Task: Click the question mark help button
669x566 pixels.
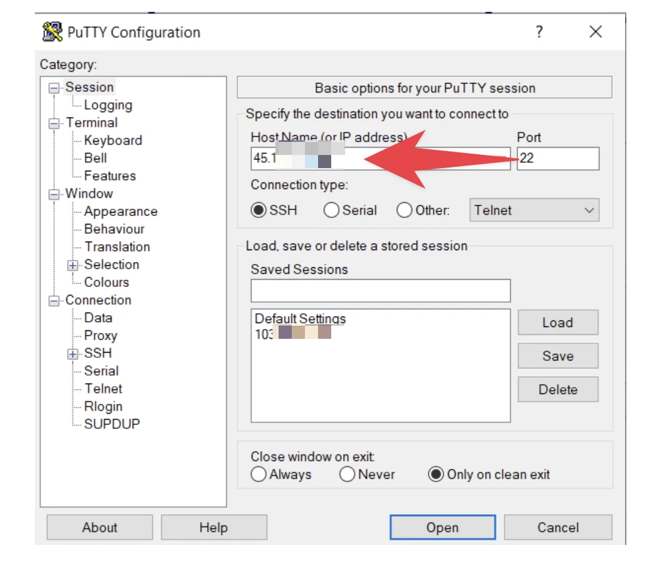Action: pos(540,32)
